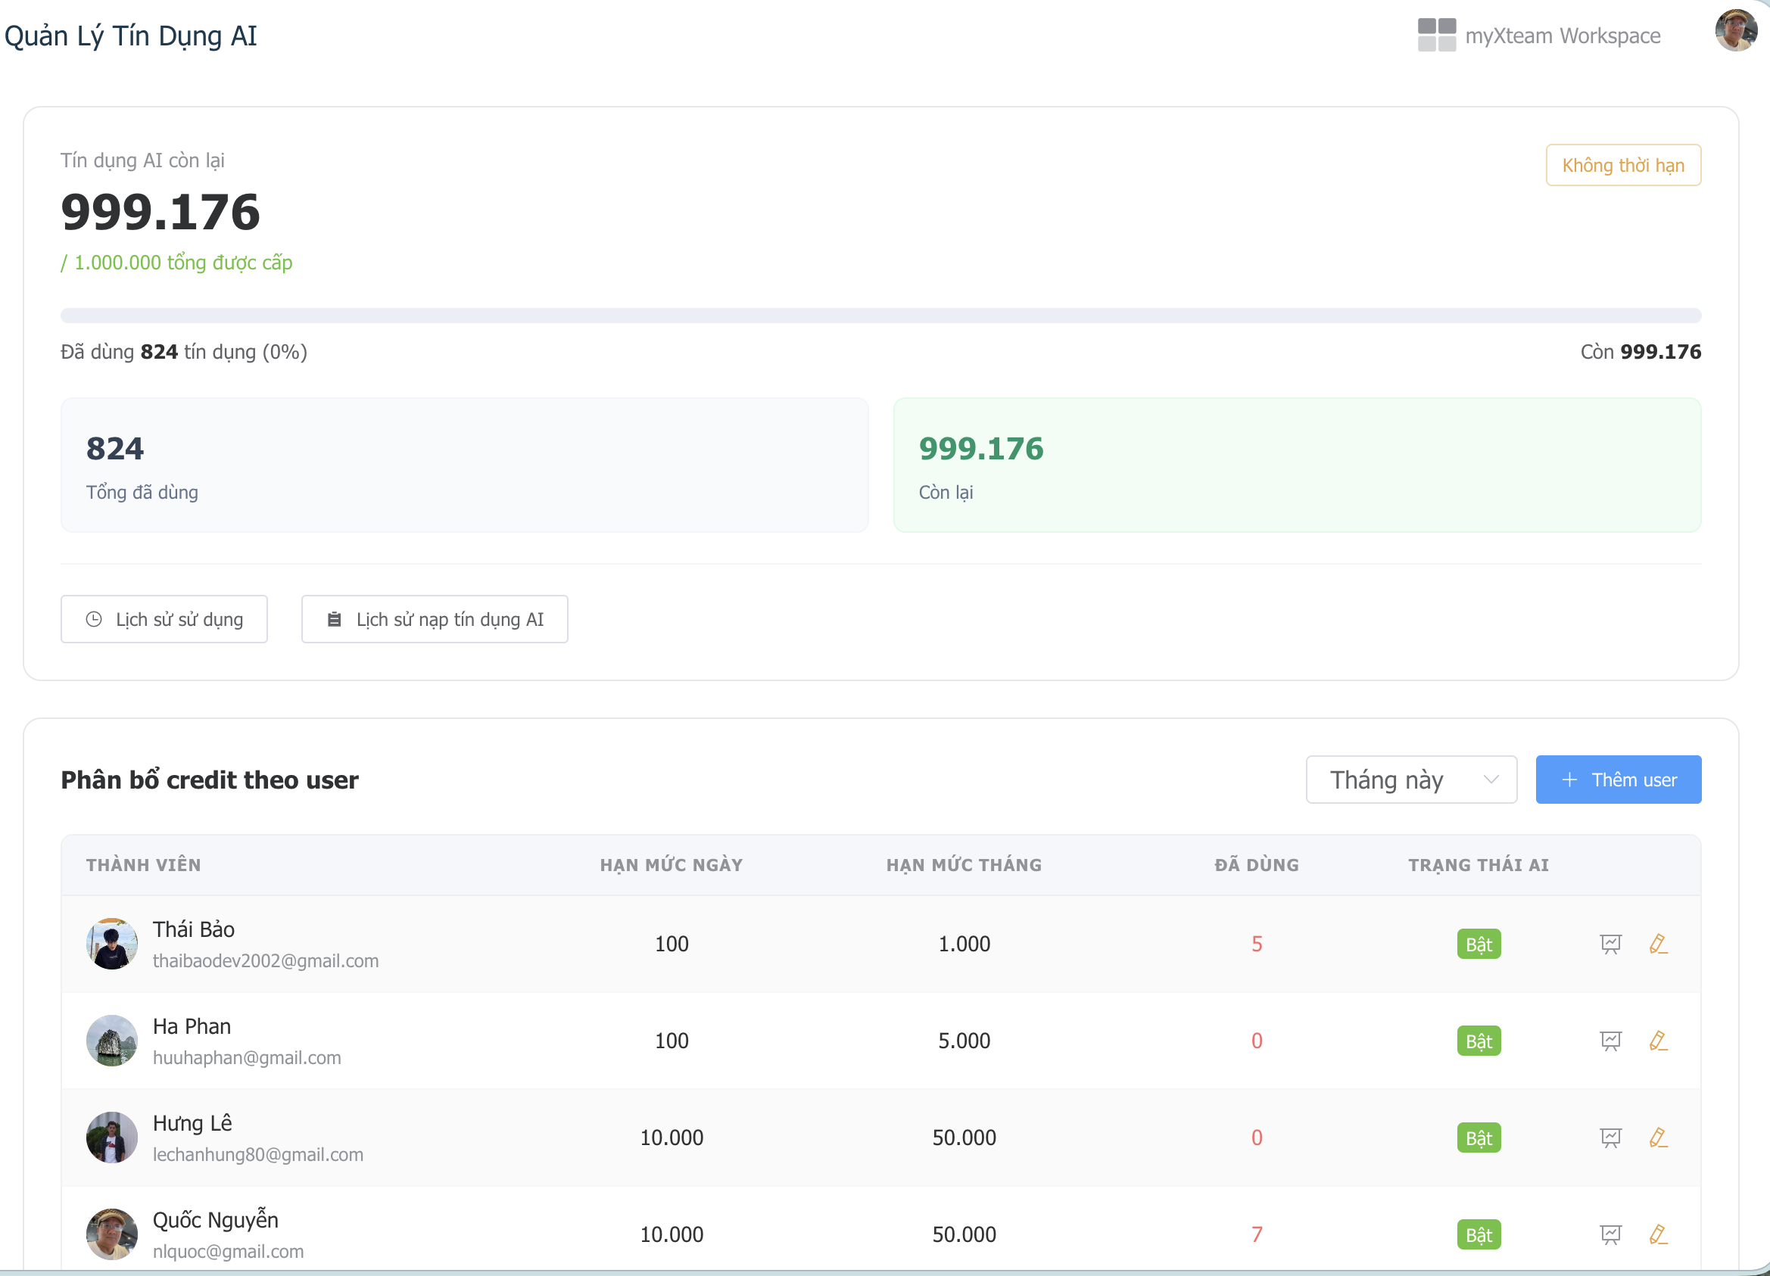
Task: Open usage chart icon for Ha Phan
Action: click(1610, 1041)
